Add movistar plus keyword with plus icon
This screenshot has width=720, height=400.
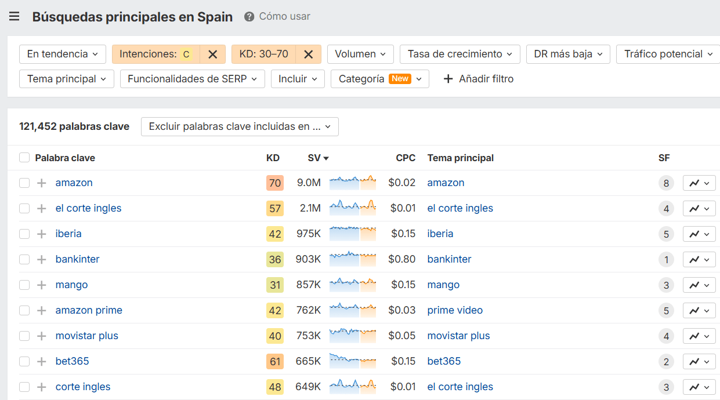(x=41, y=336)
